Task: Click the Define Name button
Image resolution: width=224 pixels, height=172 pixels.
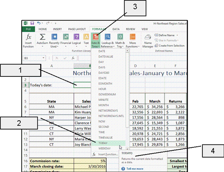Action: 164,35
